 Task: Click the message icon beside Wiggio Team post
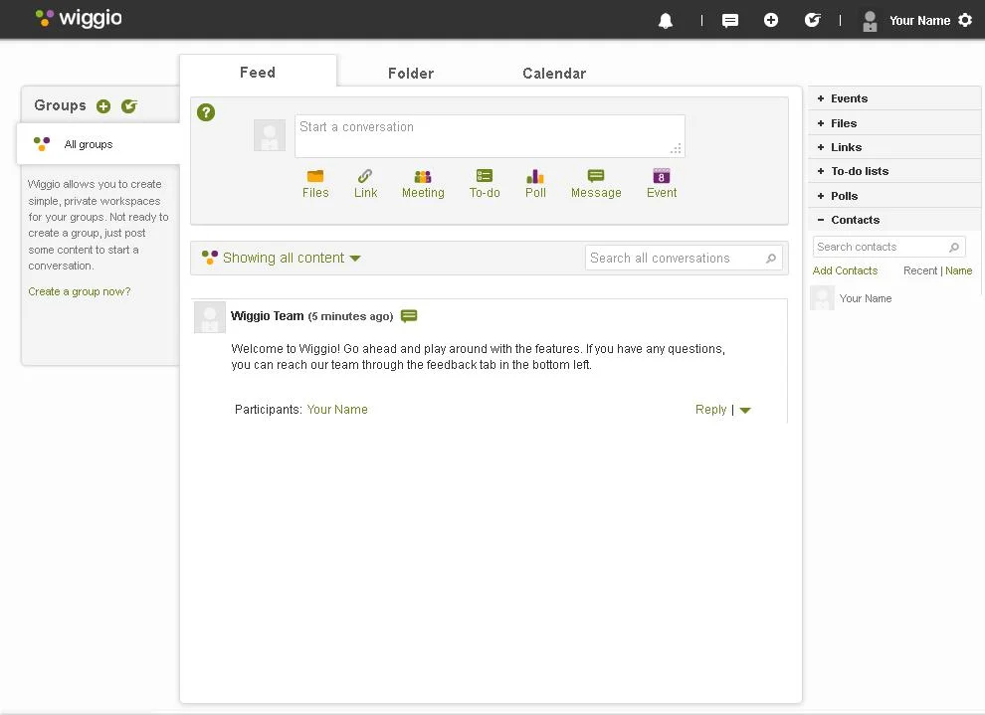coord(409,316)
